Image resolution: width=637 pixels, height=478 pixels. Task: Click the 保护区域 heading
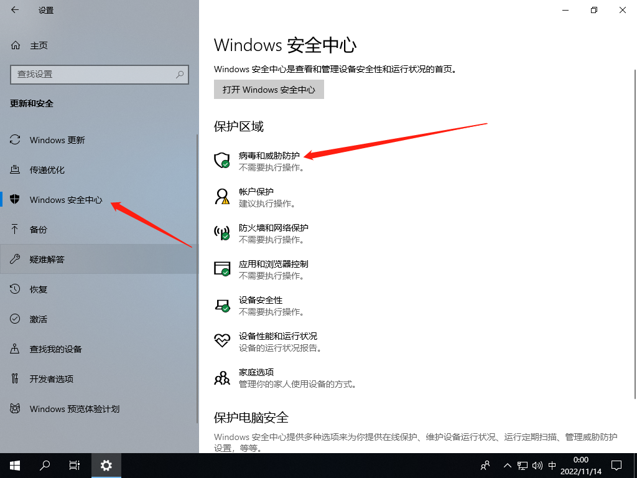tap(239, 126)
